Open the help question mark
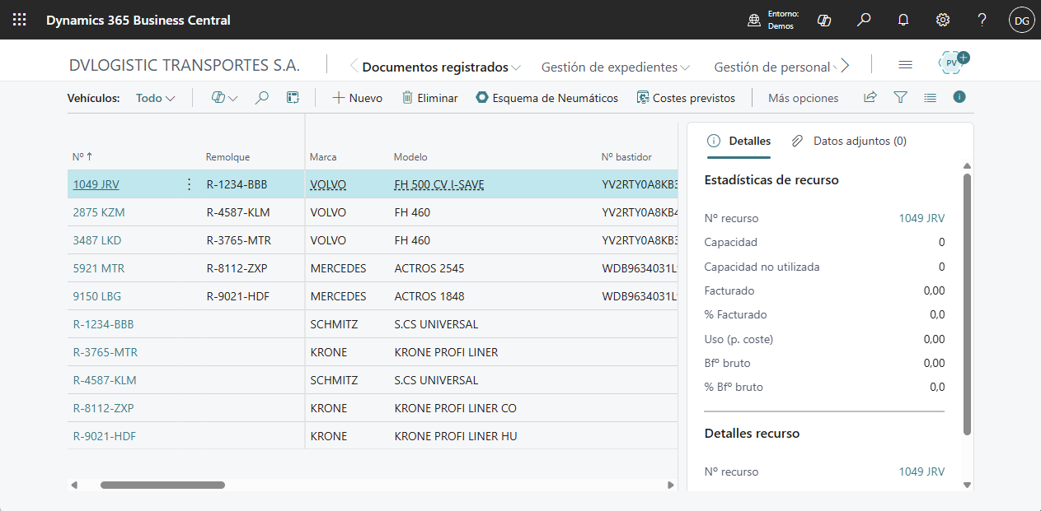 pos(982,20)
